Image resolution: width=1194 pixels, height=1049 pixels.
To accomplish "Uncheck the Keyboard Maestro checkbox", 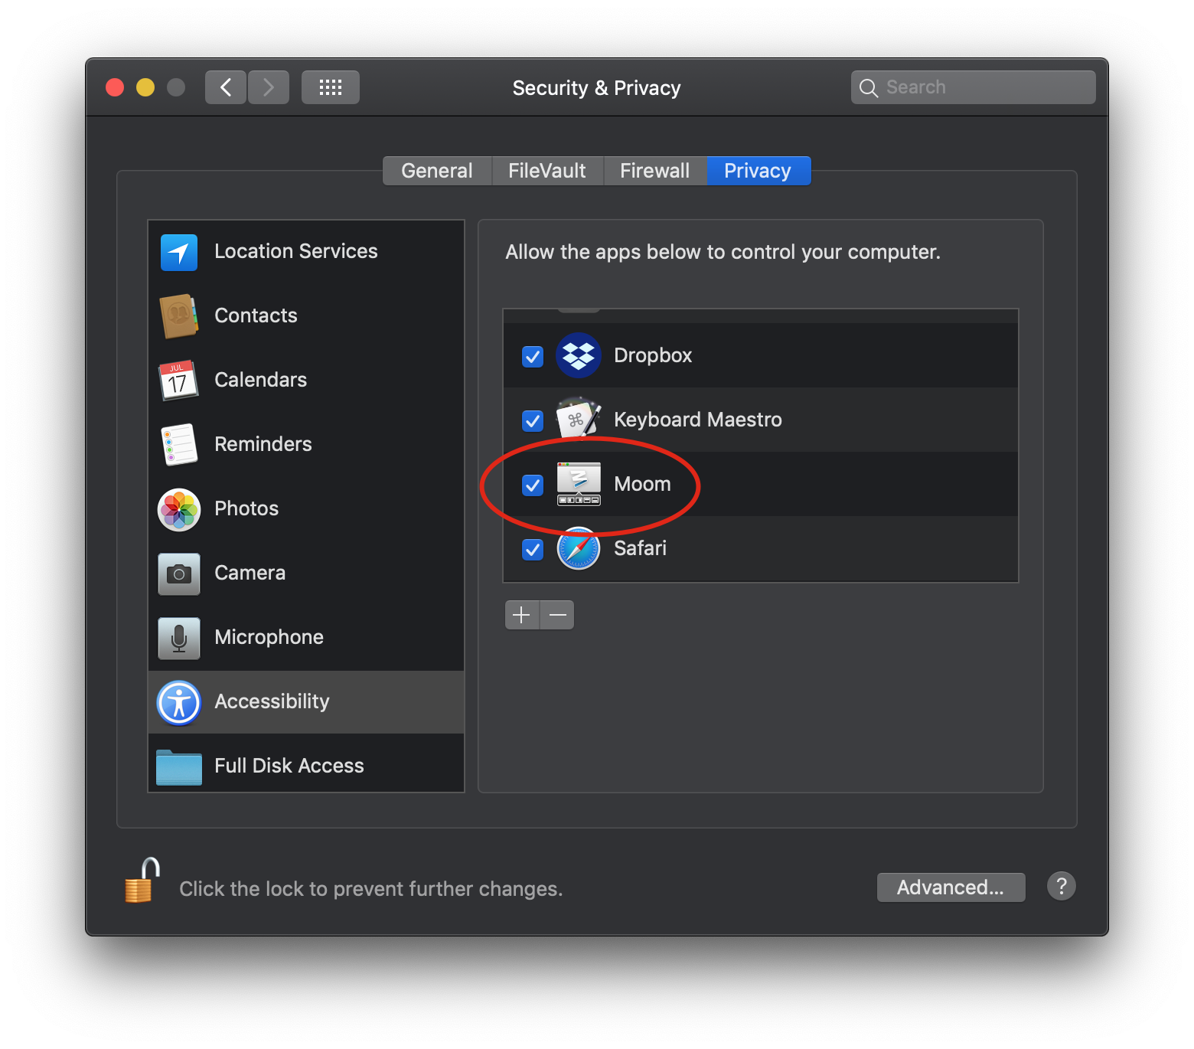I will tap(533, 421).
